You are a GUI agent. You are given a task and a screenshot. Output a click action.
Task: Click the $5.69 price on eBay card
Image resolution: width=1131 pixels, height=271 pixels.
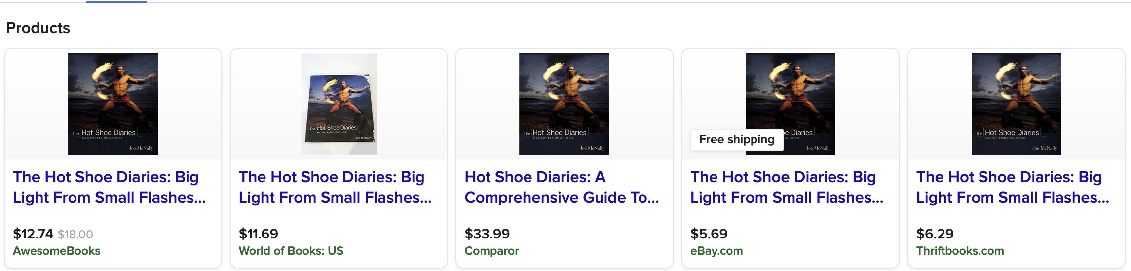709,234
